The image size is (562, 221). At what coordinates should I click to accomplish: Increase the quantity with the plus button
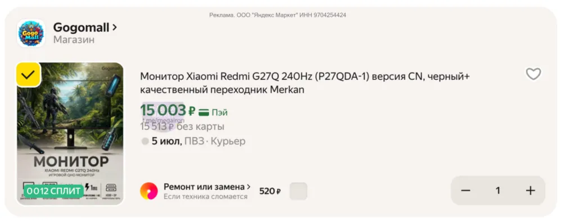pos(530,191)
